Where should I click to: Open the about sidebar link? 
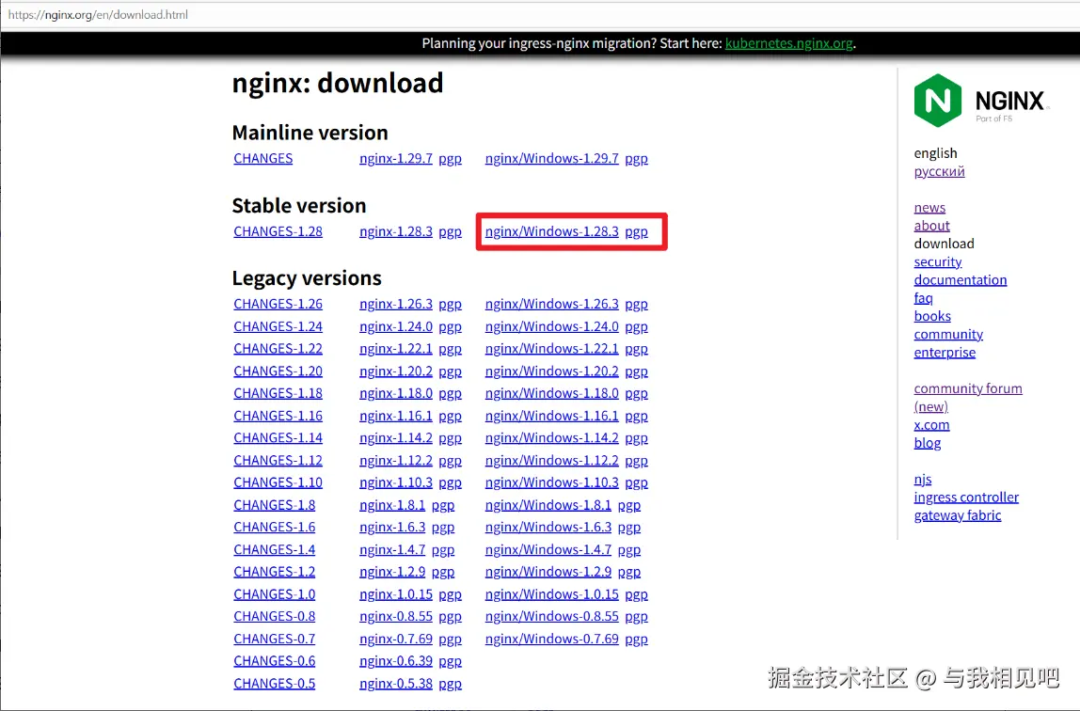coord(931,225)
